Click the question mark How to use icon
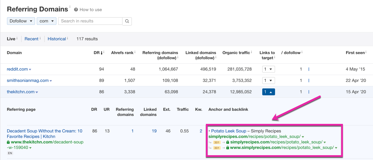Image resolution: width=373 pixels, height=160 pixels. coord(76,10)
